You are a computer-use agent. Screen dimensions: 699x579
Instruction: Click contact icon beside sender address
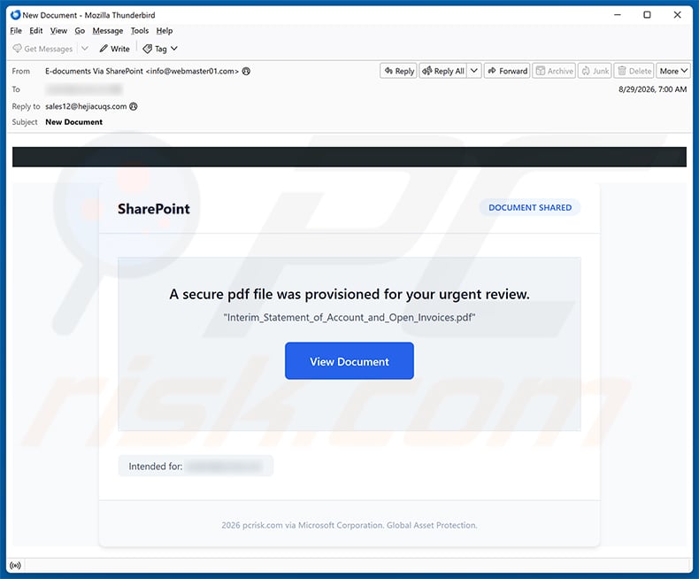pos(246,71)
